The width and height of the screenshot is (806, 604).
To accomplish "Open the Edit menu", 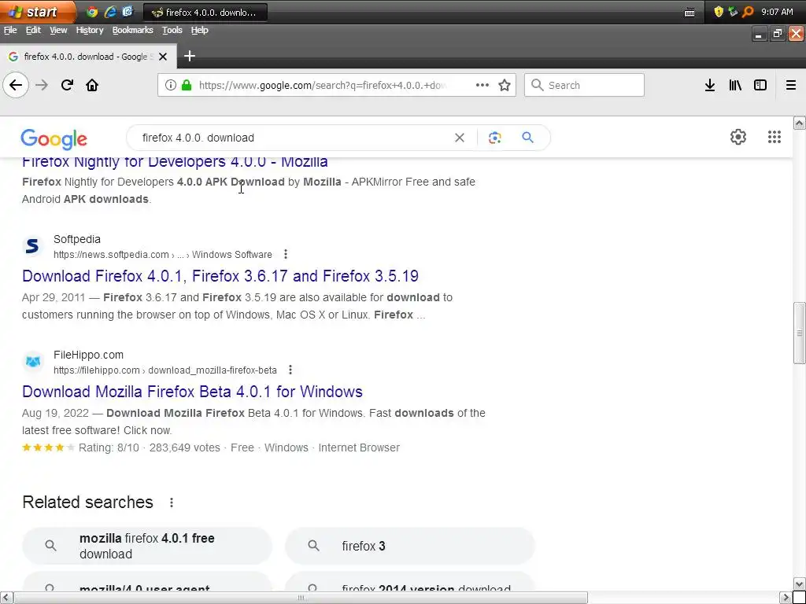I will pyautogui.click(x=33, y=31).
